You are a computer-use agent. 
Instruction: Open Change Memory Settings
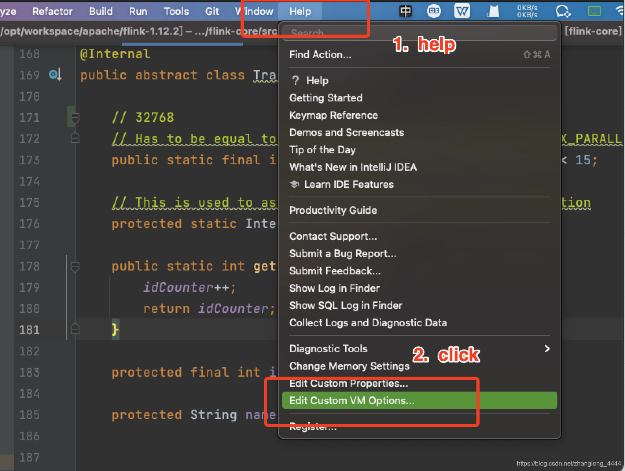[419, 366]
